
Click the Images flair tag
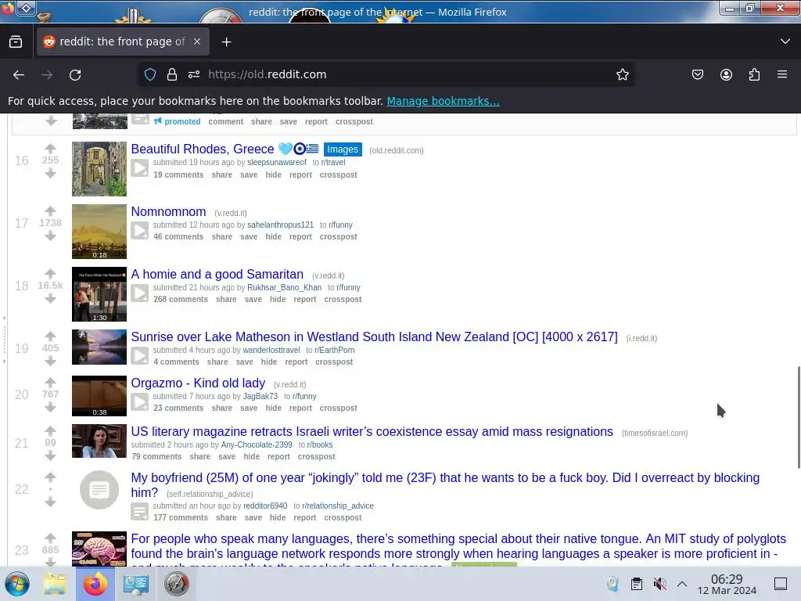point(343,149)
